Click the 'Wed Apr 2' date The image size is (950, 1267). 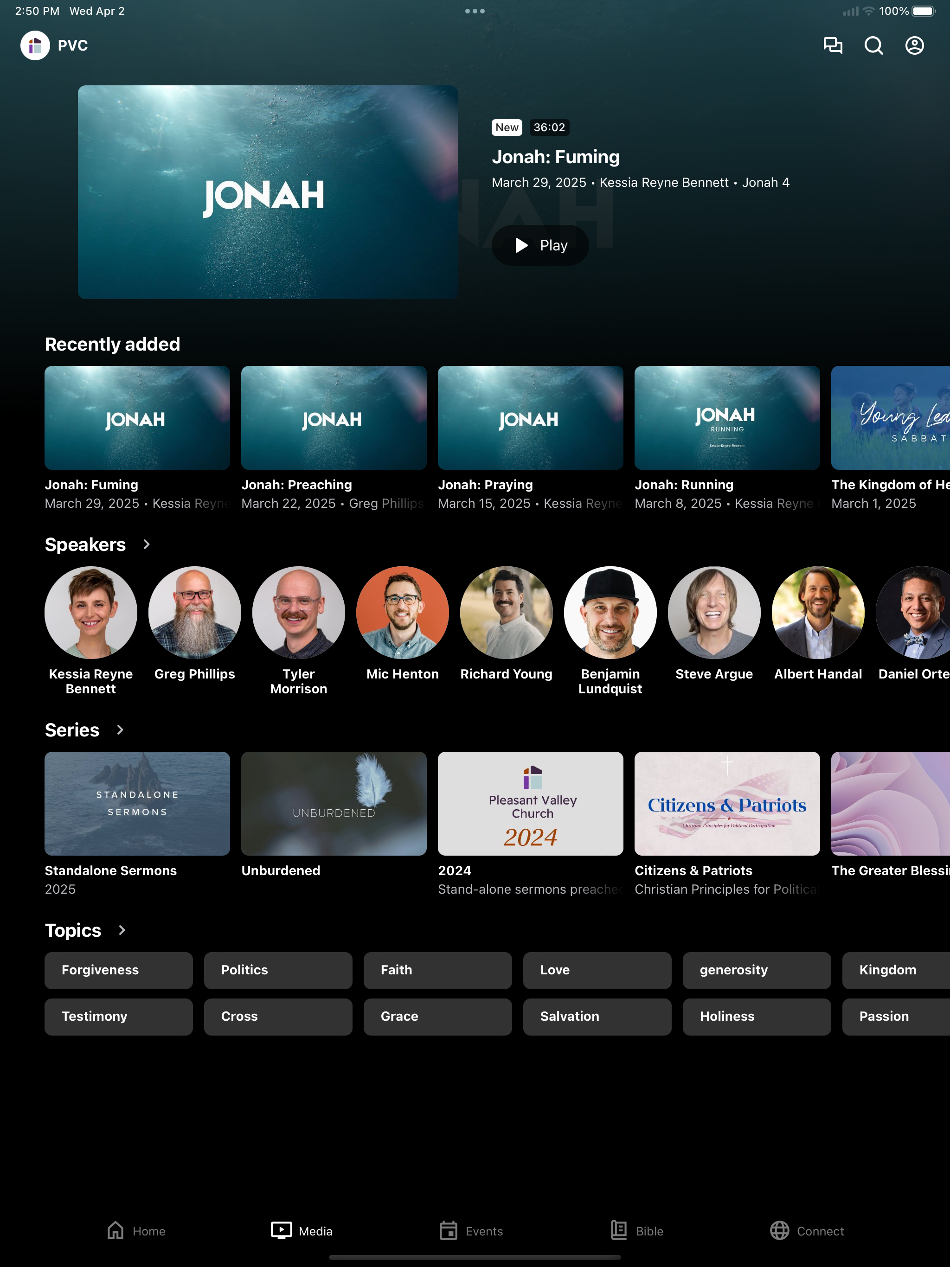pyautogui.click(x=97, y=11)
